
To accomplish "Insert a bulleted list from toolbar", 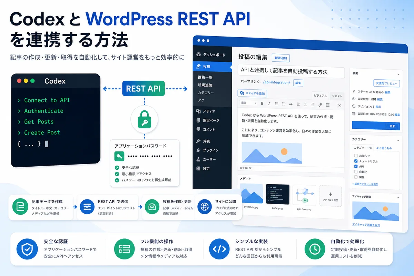I will pyautogui.click(x=276, y=103).
